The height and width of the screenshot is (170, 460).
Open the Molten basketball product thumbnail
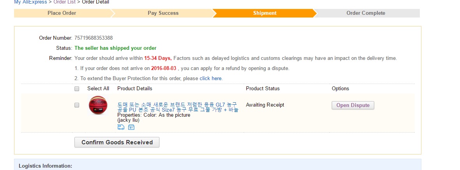pyautogui.click(x=98, y=105)
